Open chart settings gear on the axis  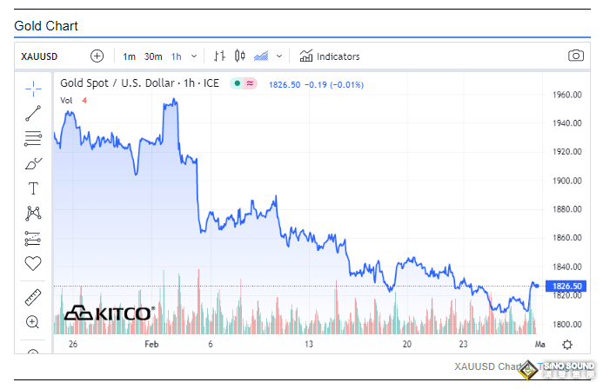567,344
